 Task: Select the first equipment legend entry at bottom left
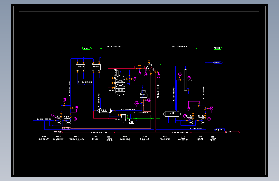44,138
